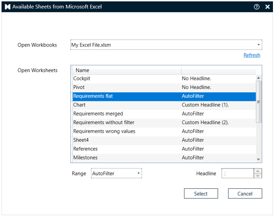Open the help question mark icon
The width and height of the screenshot is (275, 217).
[x=257, y=7]
